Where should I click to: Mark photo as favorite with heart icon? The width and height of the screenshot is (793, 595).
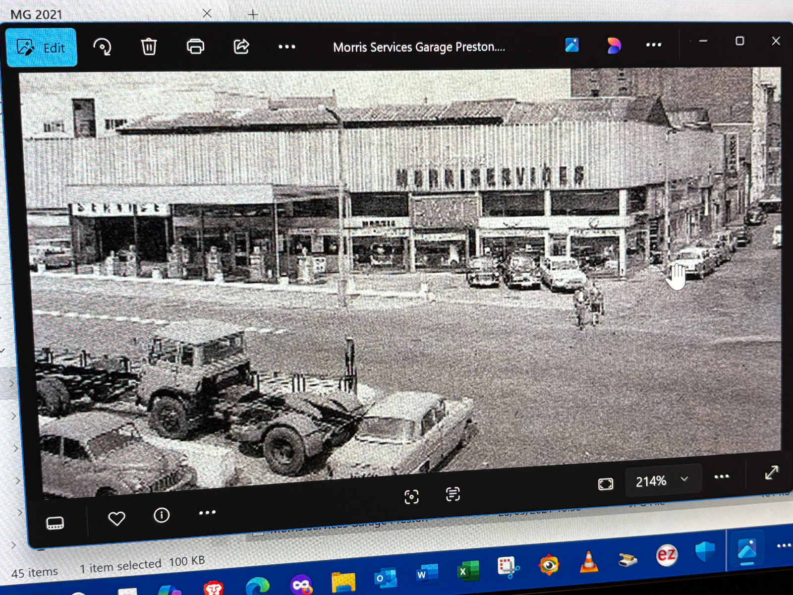116,519
